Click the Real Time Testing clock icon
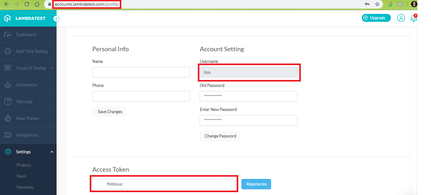 (x=8, y=52)
